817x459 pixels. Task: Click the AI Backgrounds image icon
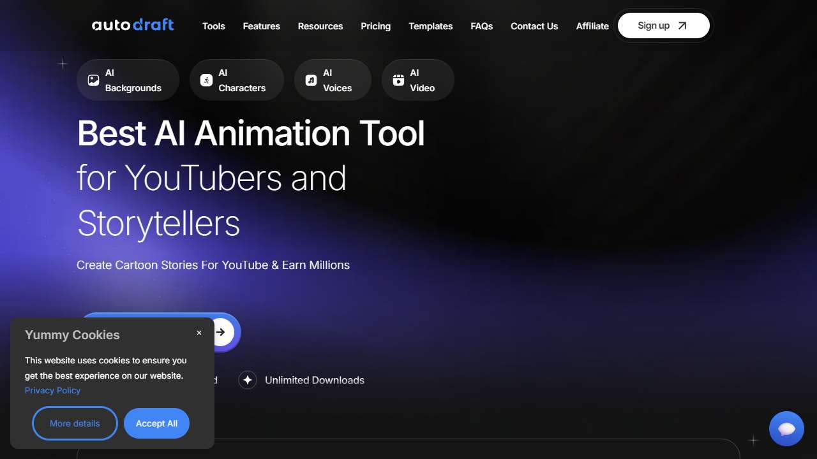93,80
